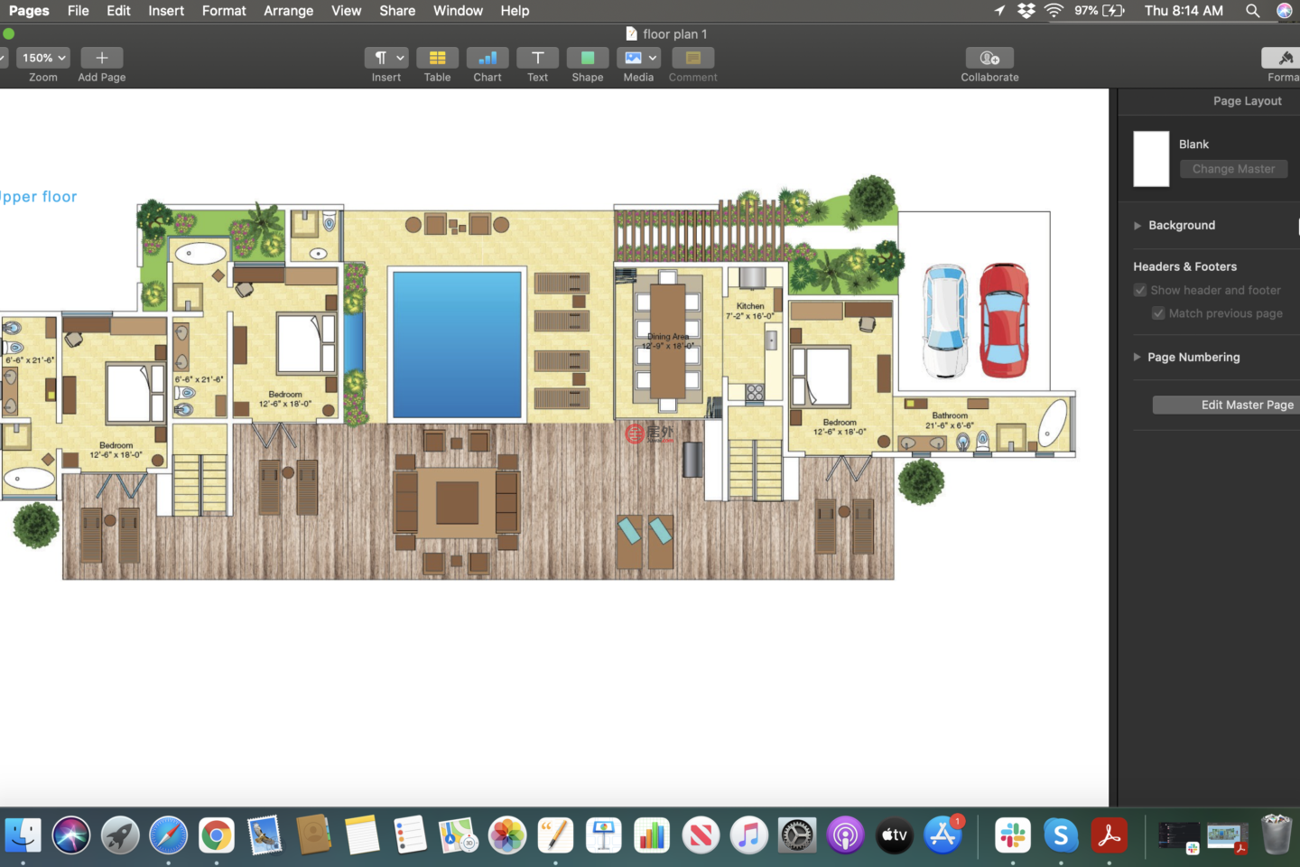Open Finder from the dock
Viewport: 1300px width, 867px height.
coord(23,835)
